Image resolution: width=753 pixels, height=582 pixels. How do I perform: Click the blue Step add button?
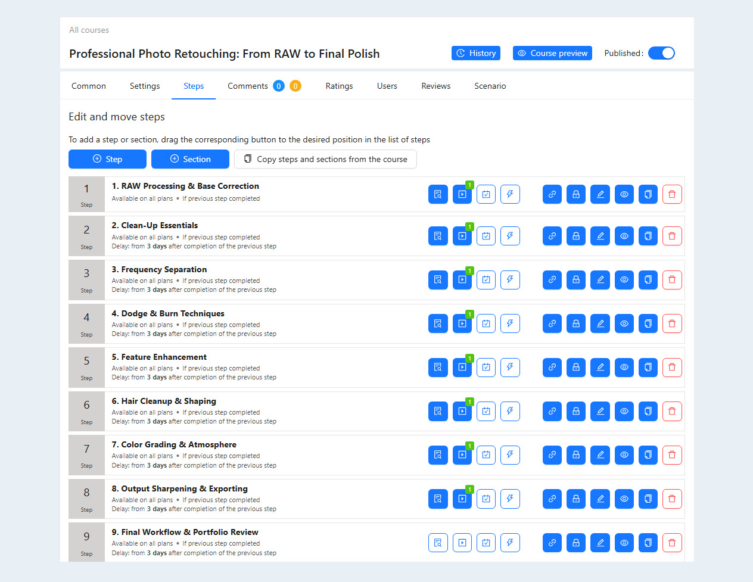click(x=107, y=159)
